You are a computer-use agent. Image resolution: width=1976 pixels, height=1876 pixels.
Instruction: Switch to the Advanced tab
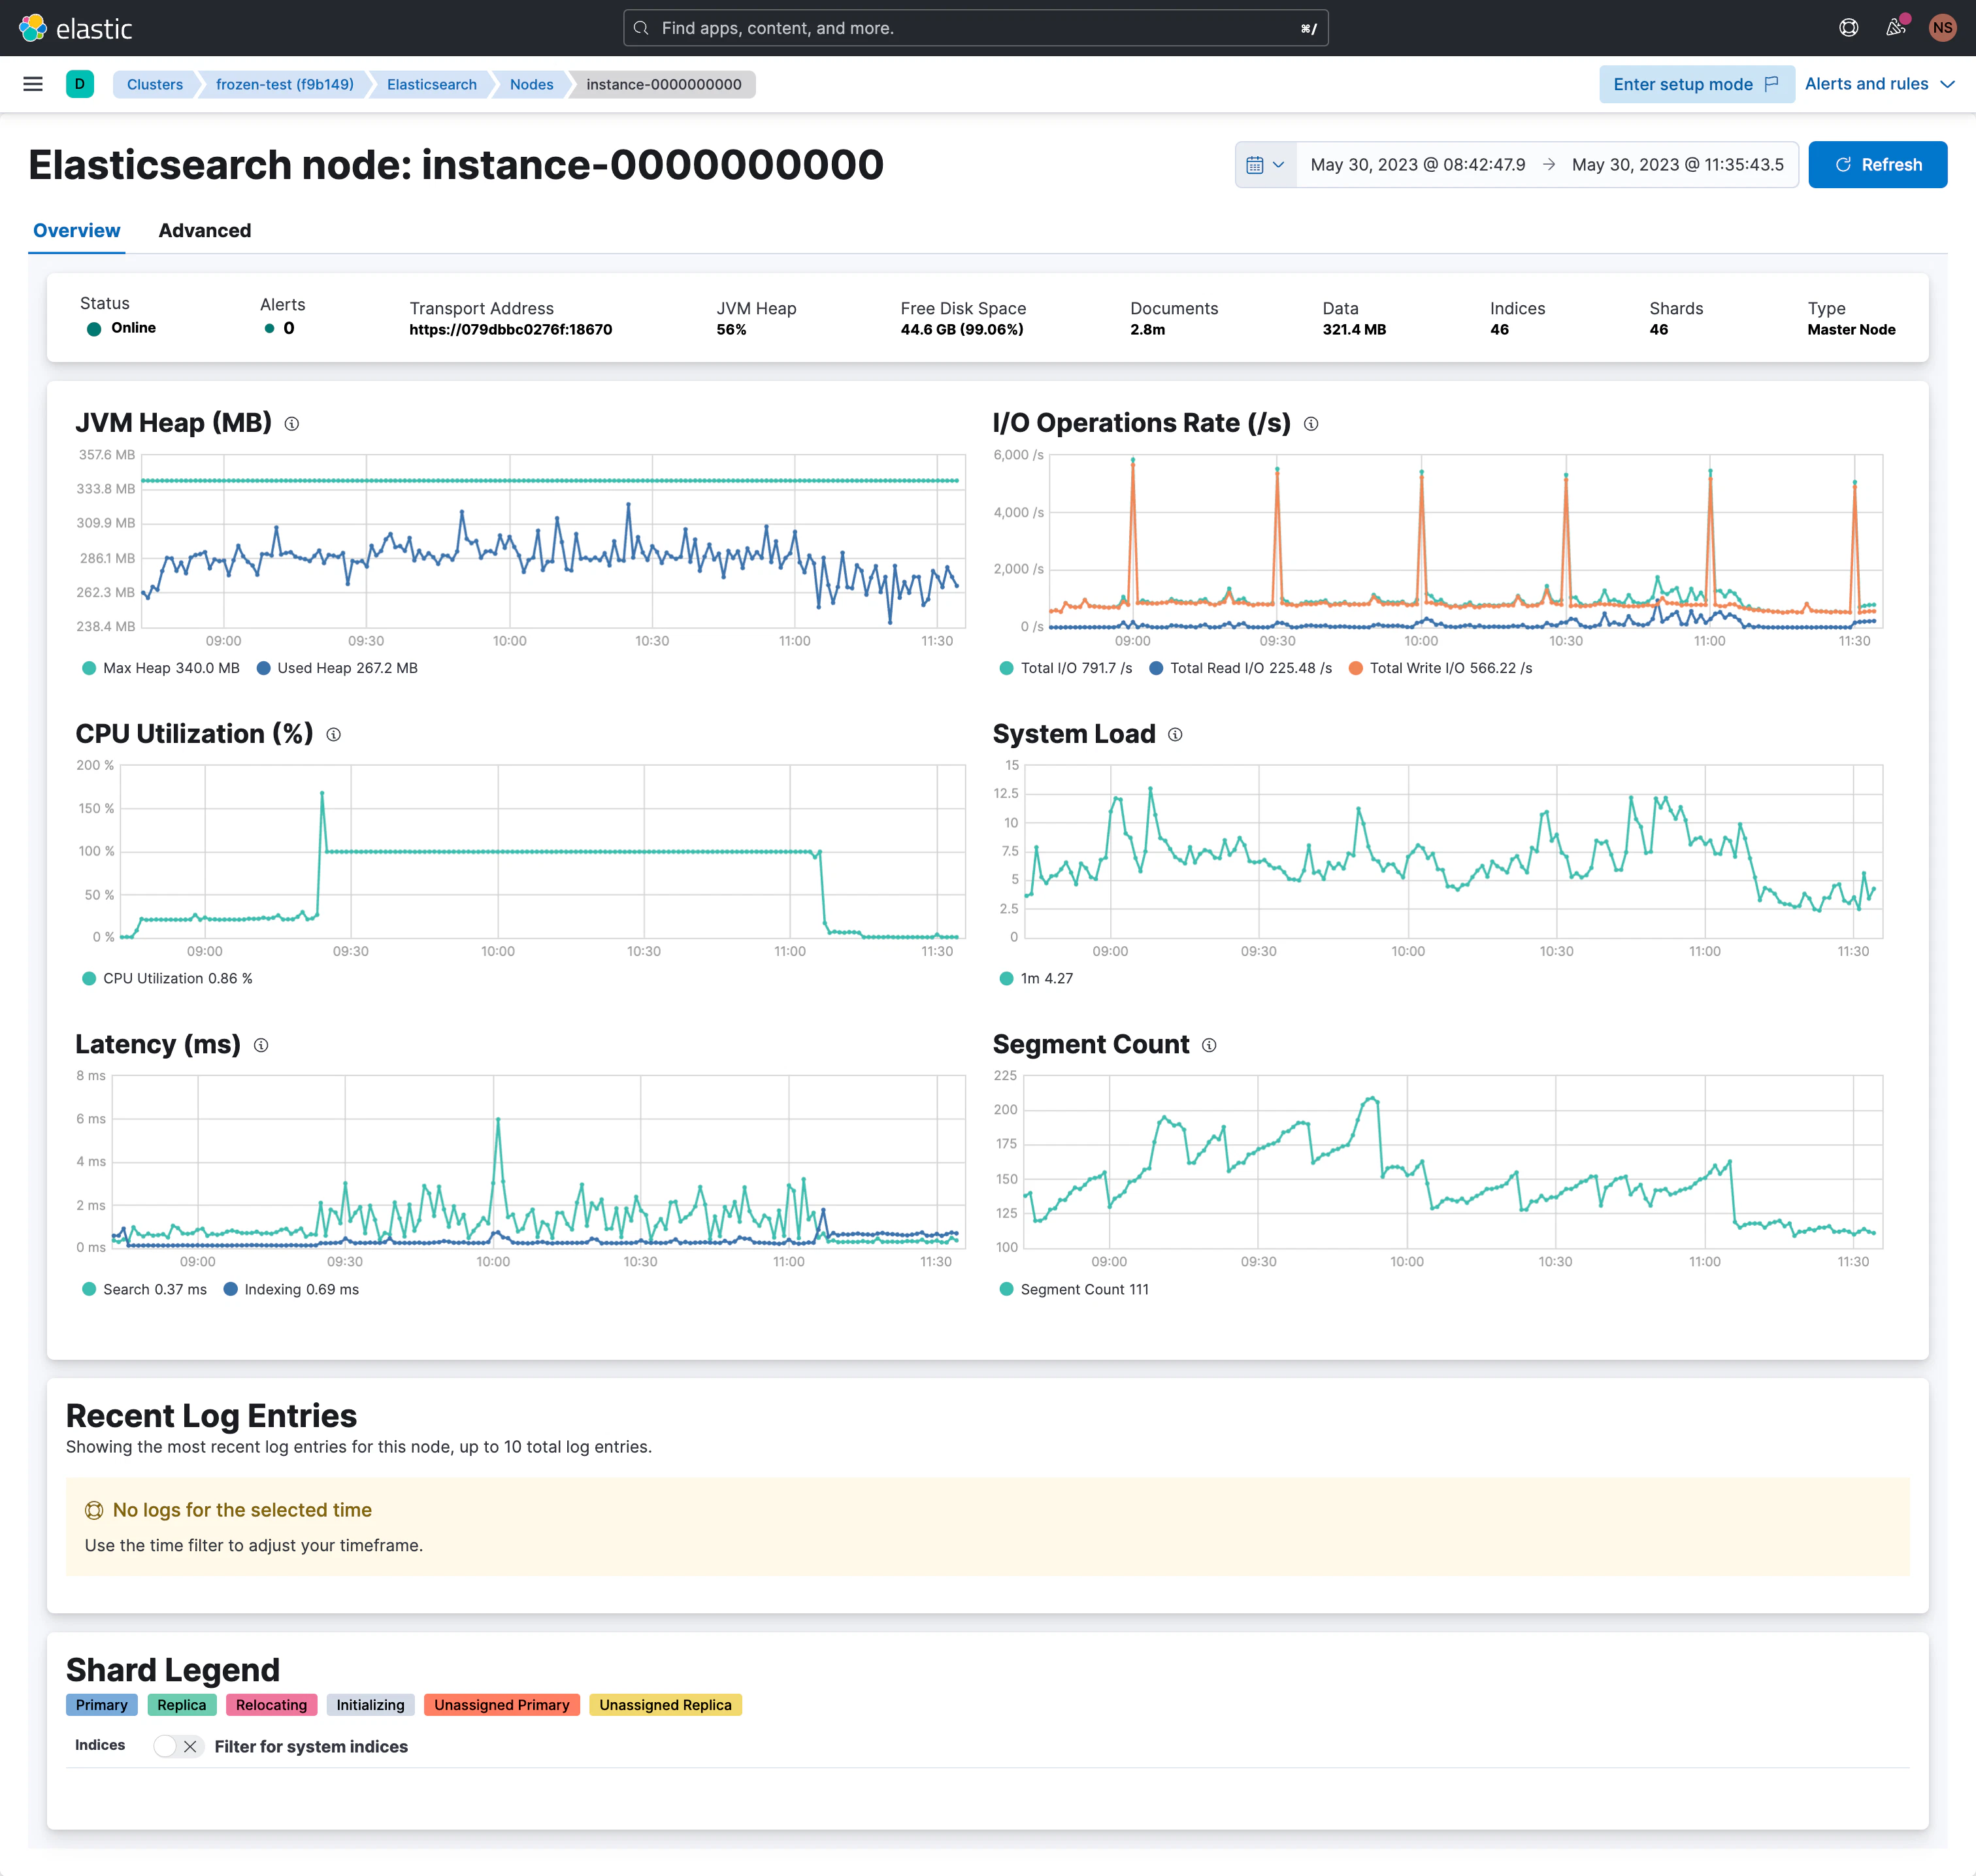[205, 231]
